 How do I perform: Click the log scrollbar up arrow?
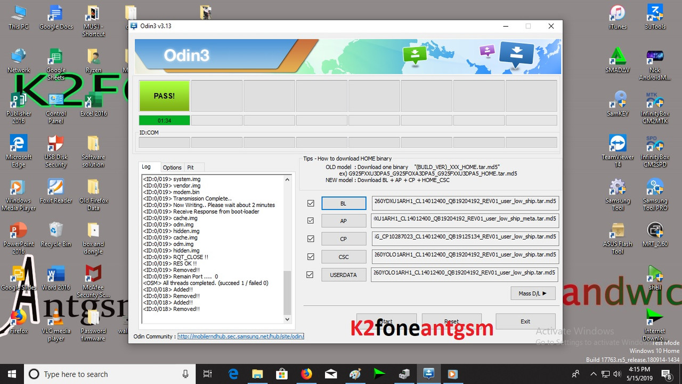[x=288, y=179]
